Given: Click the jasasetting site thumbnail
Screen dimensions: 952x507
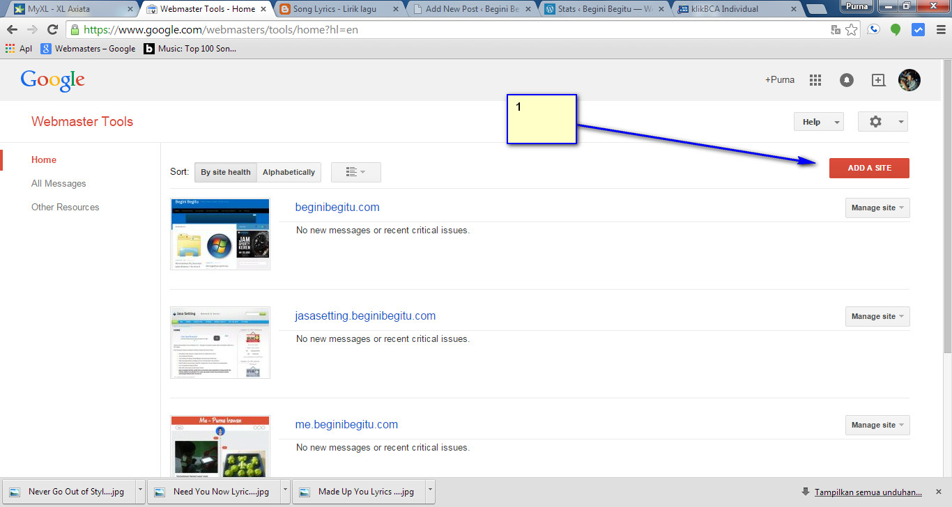Looking at the screenshot, I should [x=220, y=343].
